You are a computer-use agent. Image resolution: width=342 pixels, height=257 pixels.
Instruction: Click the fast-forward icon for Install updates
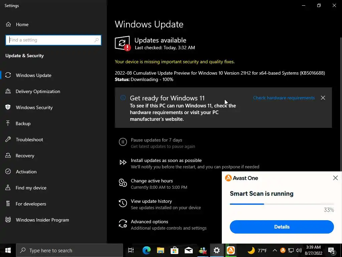pos(123,162)
